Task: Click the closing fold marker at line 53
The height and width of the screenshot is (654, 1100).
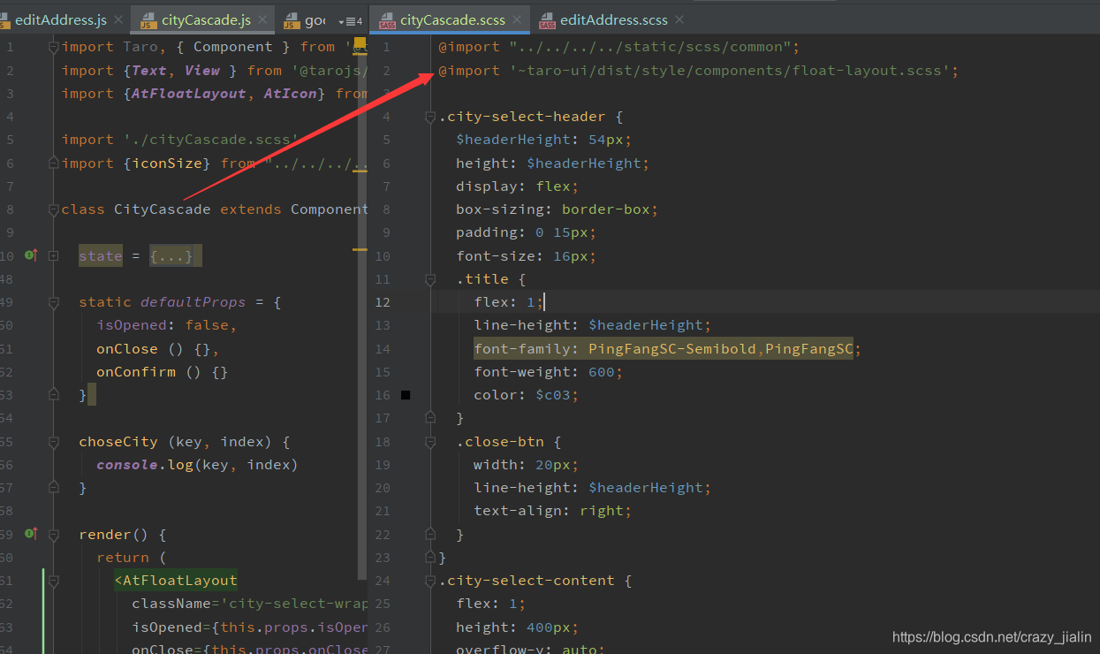Action: point(54,394)
